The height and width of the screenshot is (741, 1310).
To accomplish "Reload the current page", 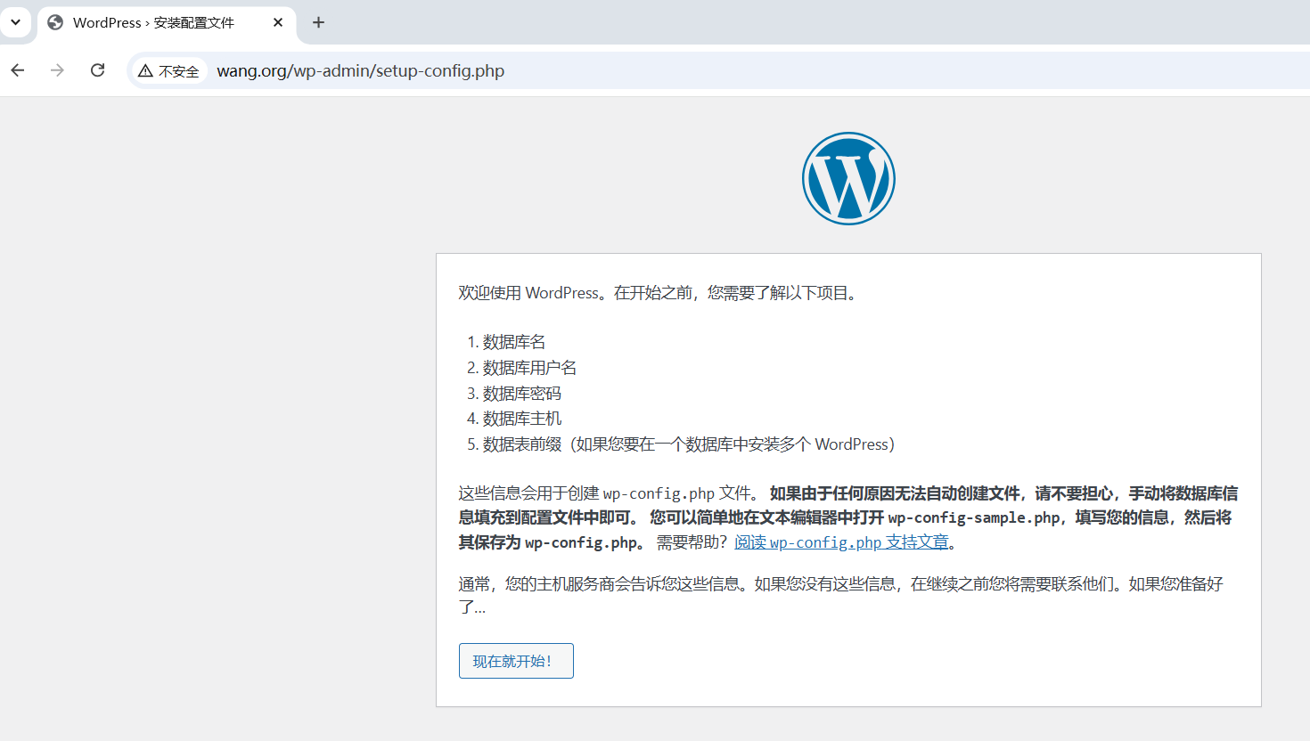I will (98, 70).
